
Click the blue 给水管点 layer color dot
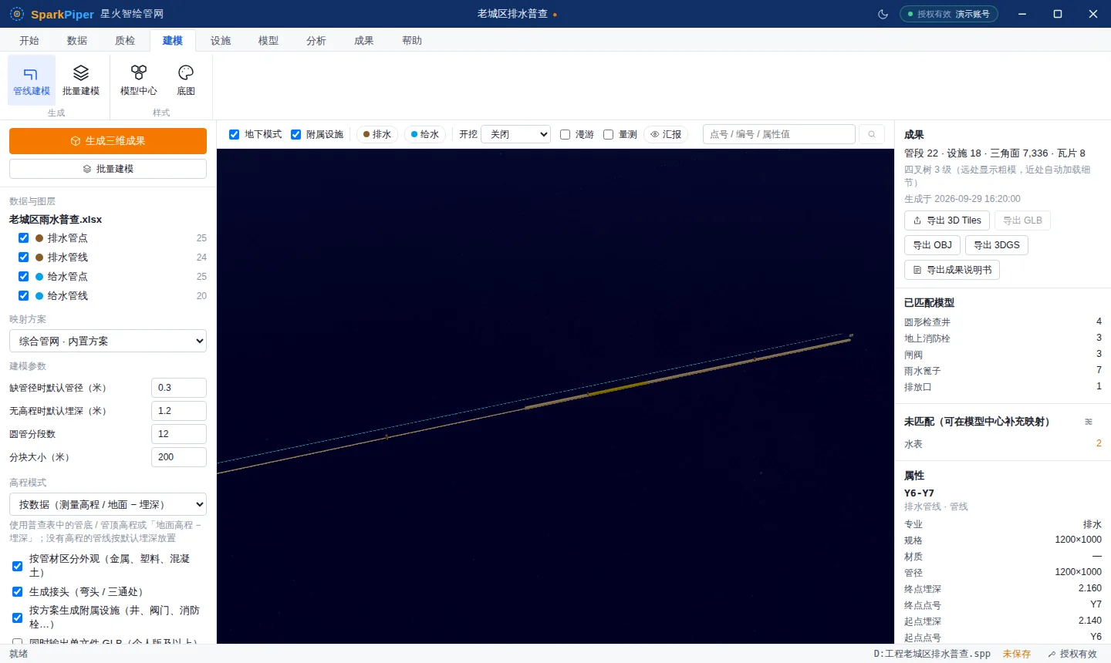(x=39, y=277)
